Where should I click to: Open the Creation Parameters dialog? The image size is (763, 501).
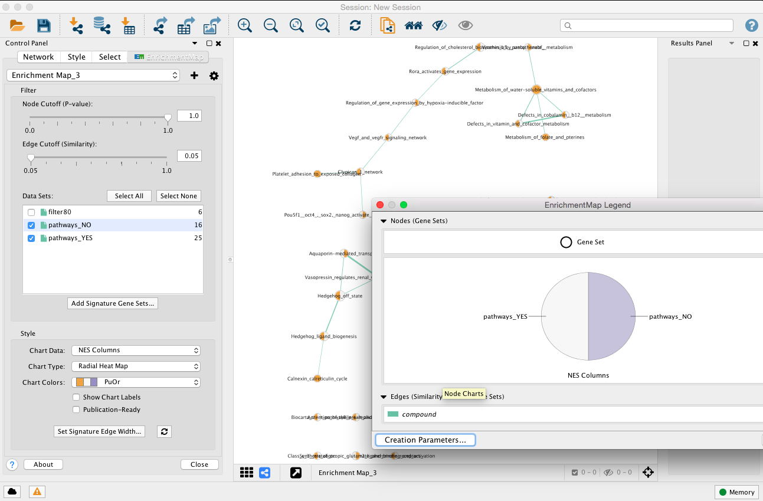click(425, 440)
